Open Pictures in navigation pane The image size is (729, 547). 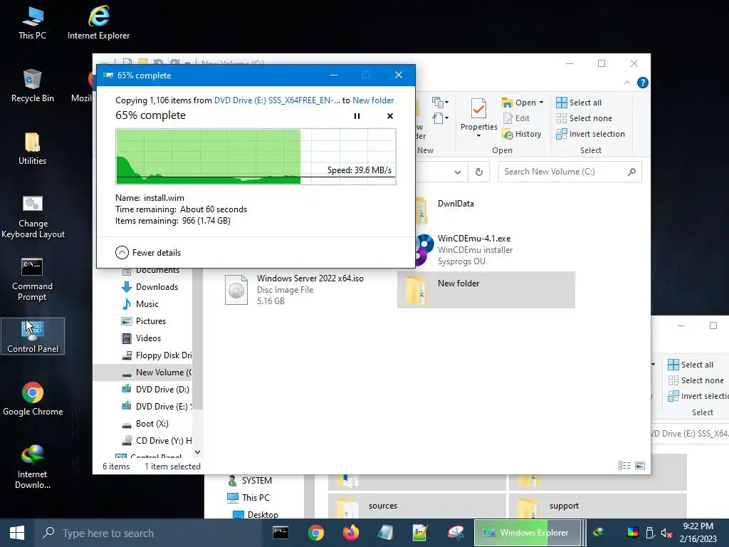(x=144, y=321)
